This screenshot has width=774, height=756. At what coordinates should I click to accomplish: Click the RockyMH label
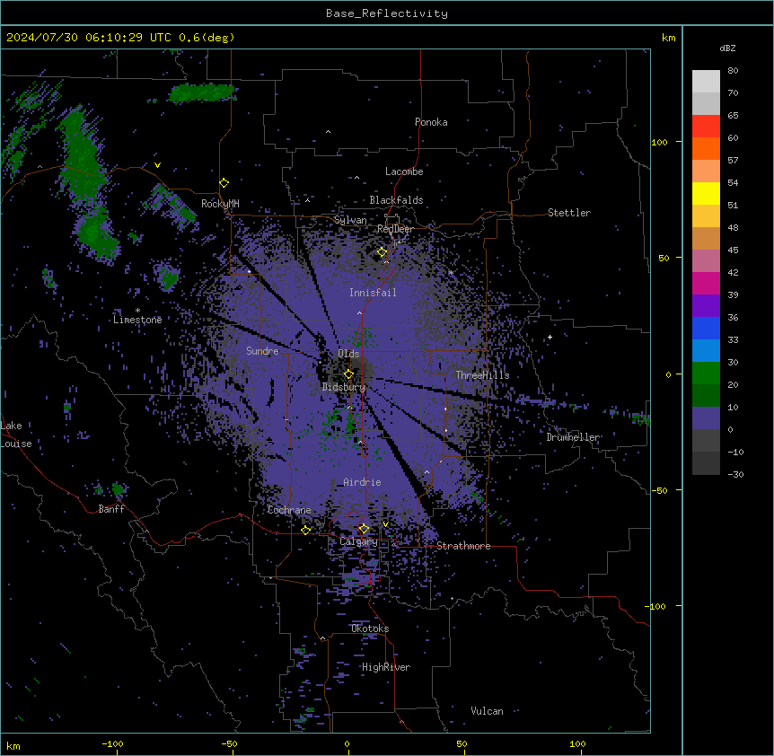point(220,204)
